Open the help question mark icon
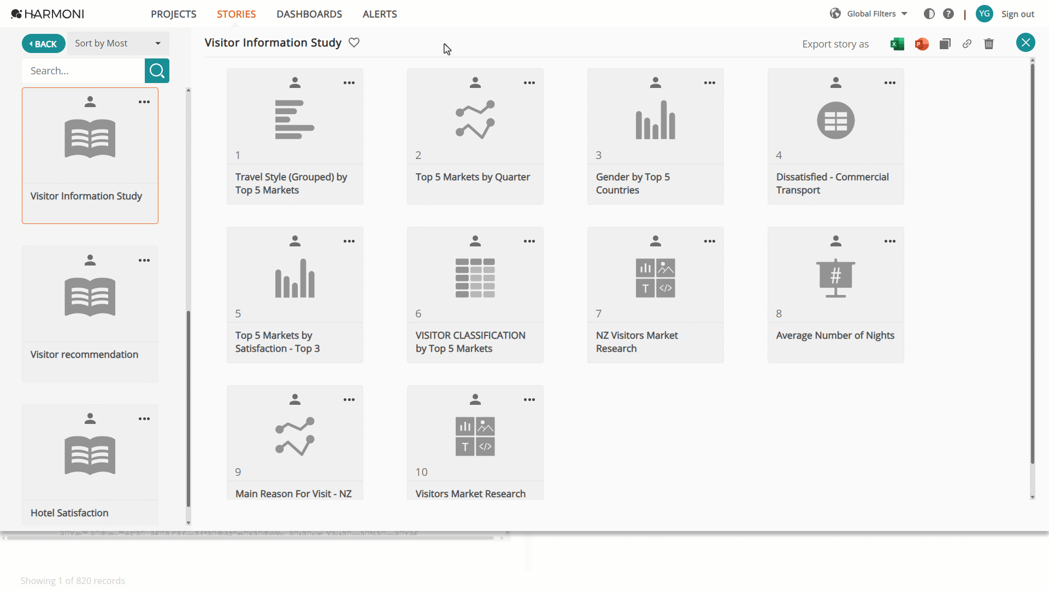1049x590 pixels. [948, 14]
